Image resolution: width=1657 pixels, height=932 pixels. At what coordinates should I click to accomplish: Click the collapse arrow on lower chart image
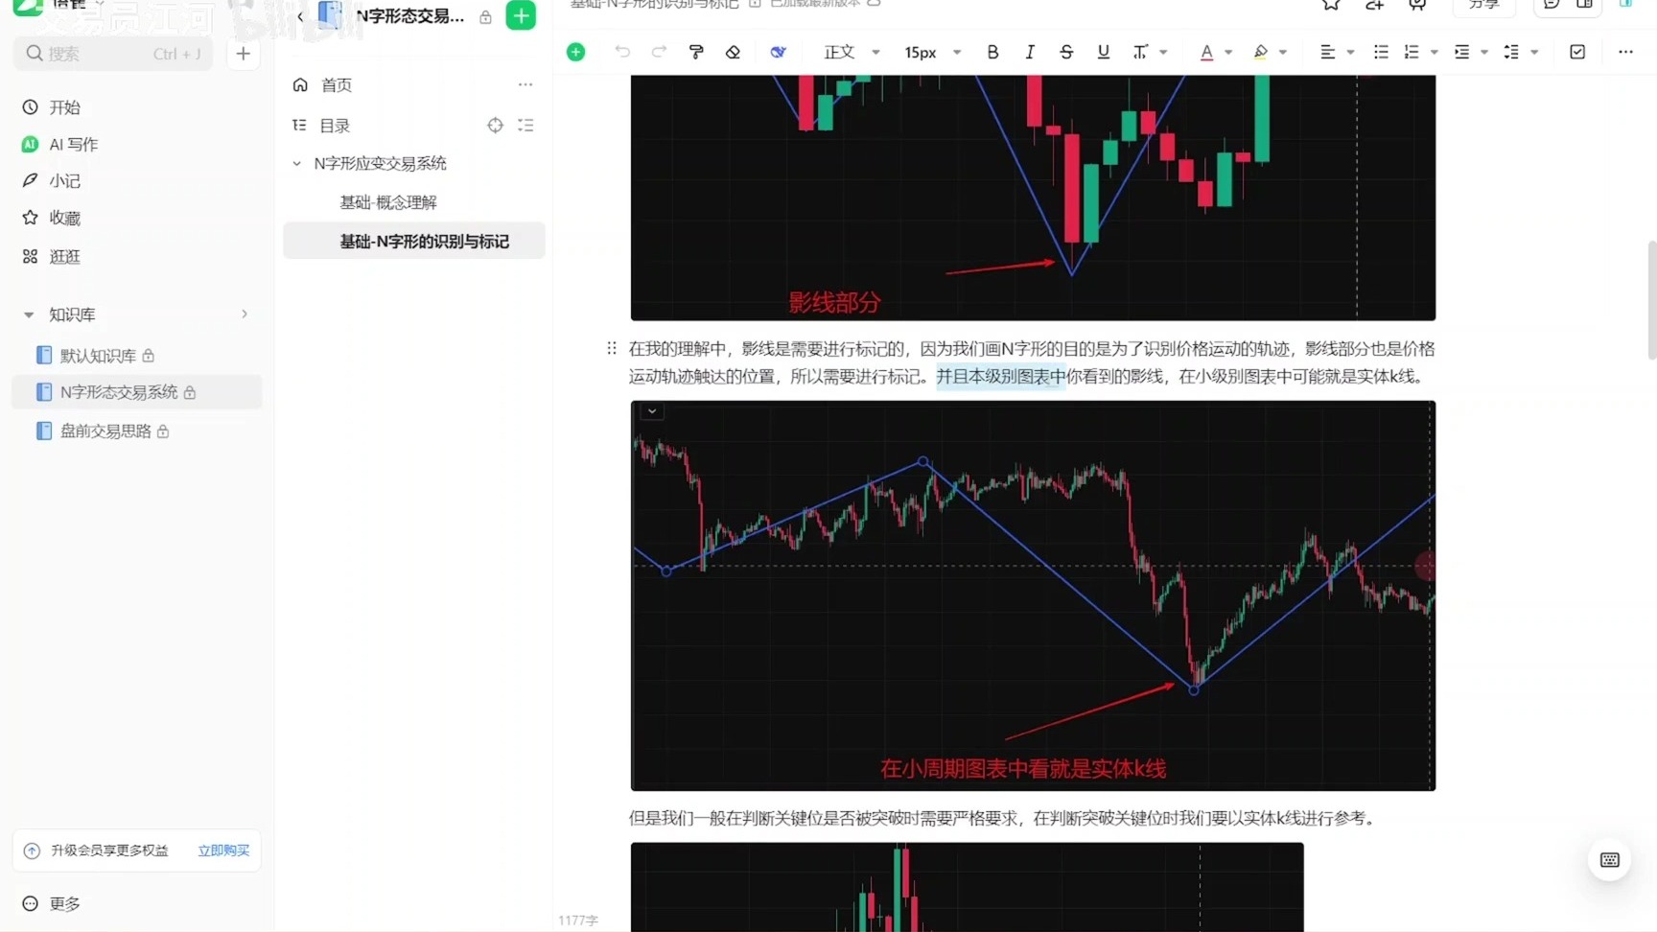point(652,411)
